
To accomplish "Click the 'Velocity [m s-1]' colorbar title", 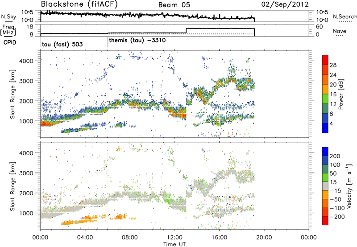I will tap(349, 186).
